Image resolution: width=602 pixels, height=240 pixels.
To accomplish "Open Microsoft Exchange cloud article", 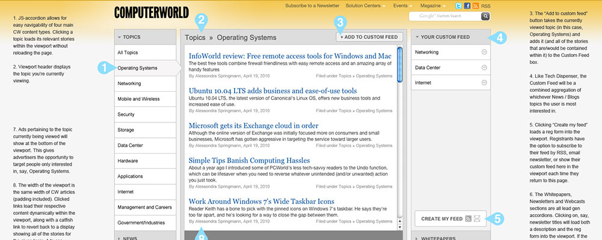I will (x=253, y=125).
